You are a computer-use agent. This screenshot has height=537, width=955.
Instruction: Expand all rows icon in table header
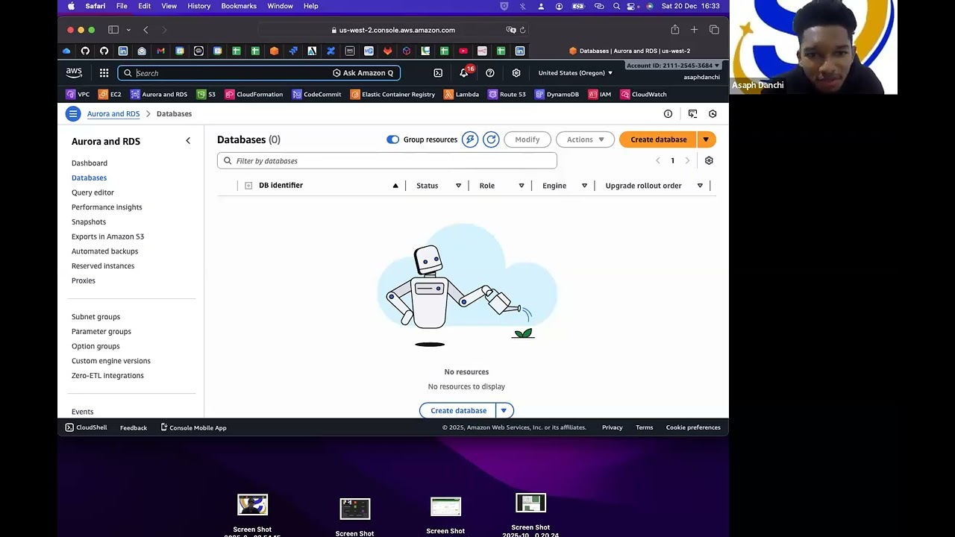point(248,186)
